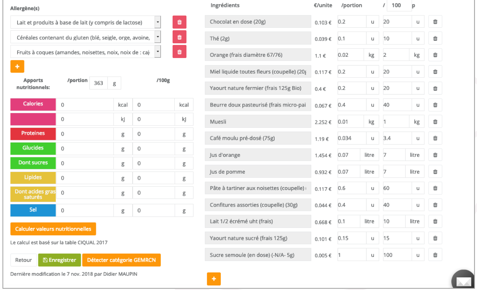The image size is (477, 290).
Task: Click Détecter catégorie GEMRCN button
Action: pos(121,260)
